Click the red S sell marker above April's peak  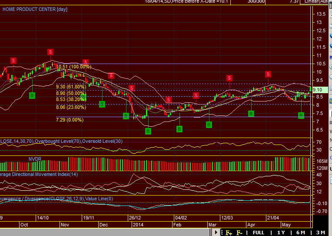(x=268, y=74)
